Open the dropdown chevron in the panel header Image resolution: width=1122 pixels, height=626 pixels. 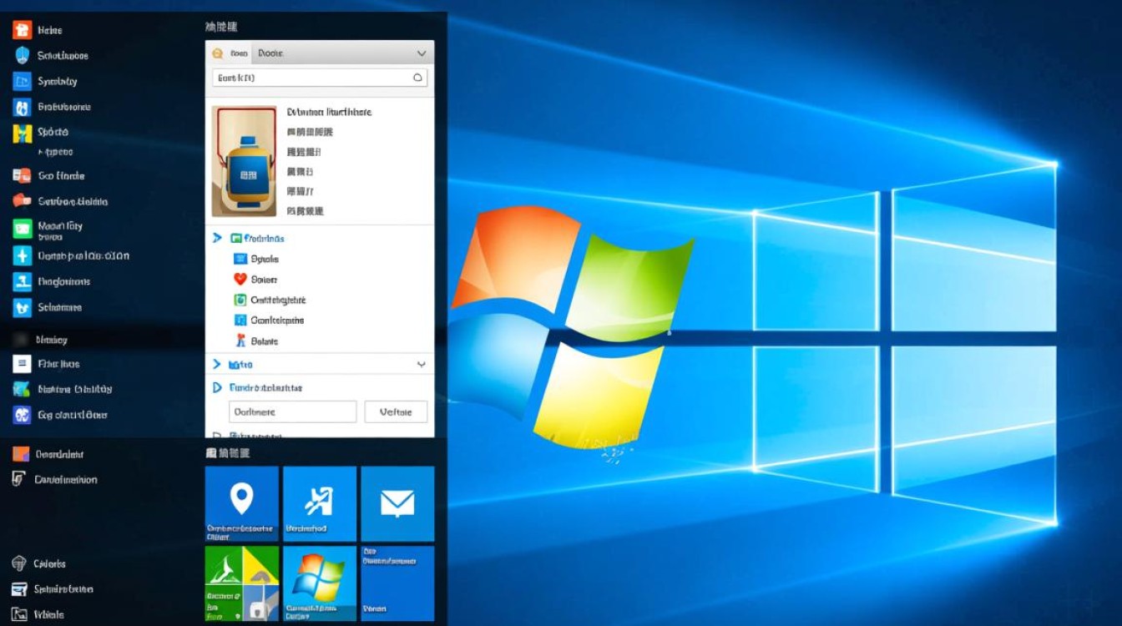tap(421, 53)
